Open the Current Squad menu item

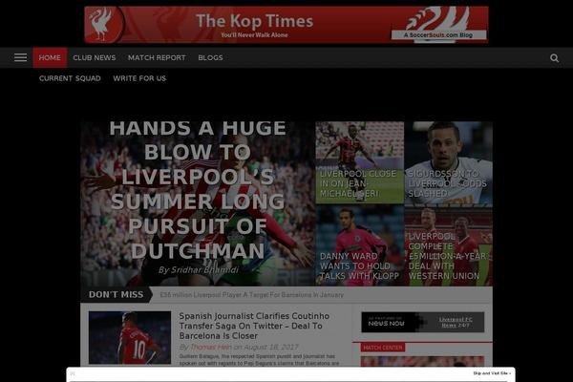pyautogui.click(x=70, y=78)
